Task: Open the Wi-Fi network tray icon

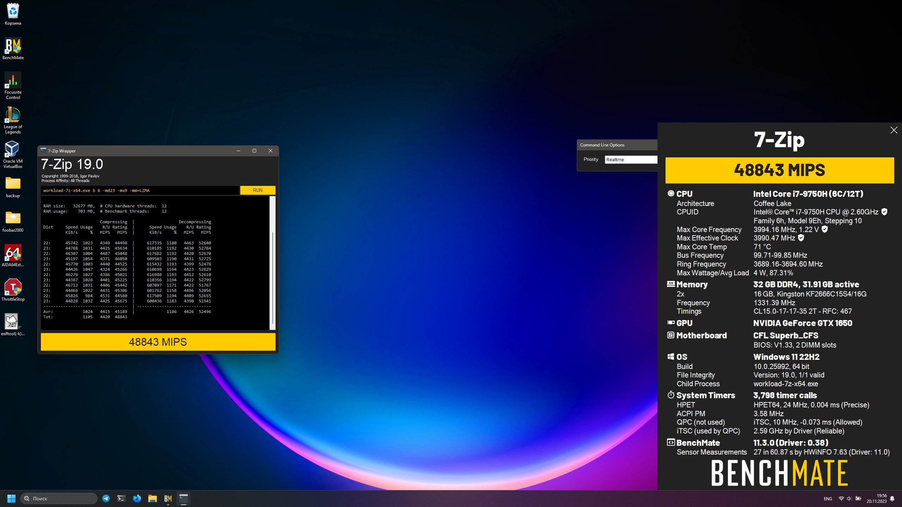Action: click(841, 499)
